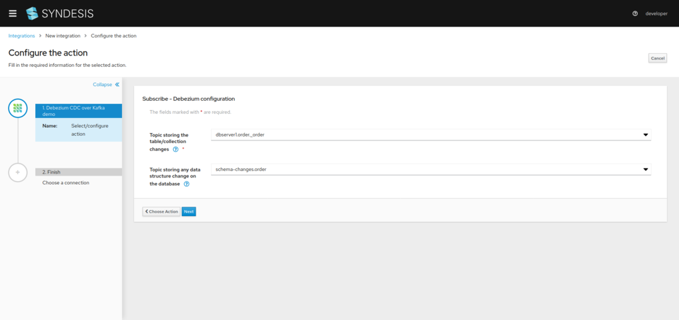Open the help question mark icon in header
This screenshot has width=679, height=320.
click(x=635, y=13)
